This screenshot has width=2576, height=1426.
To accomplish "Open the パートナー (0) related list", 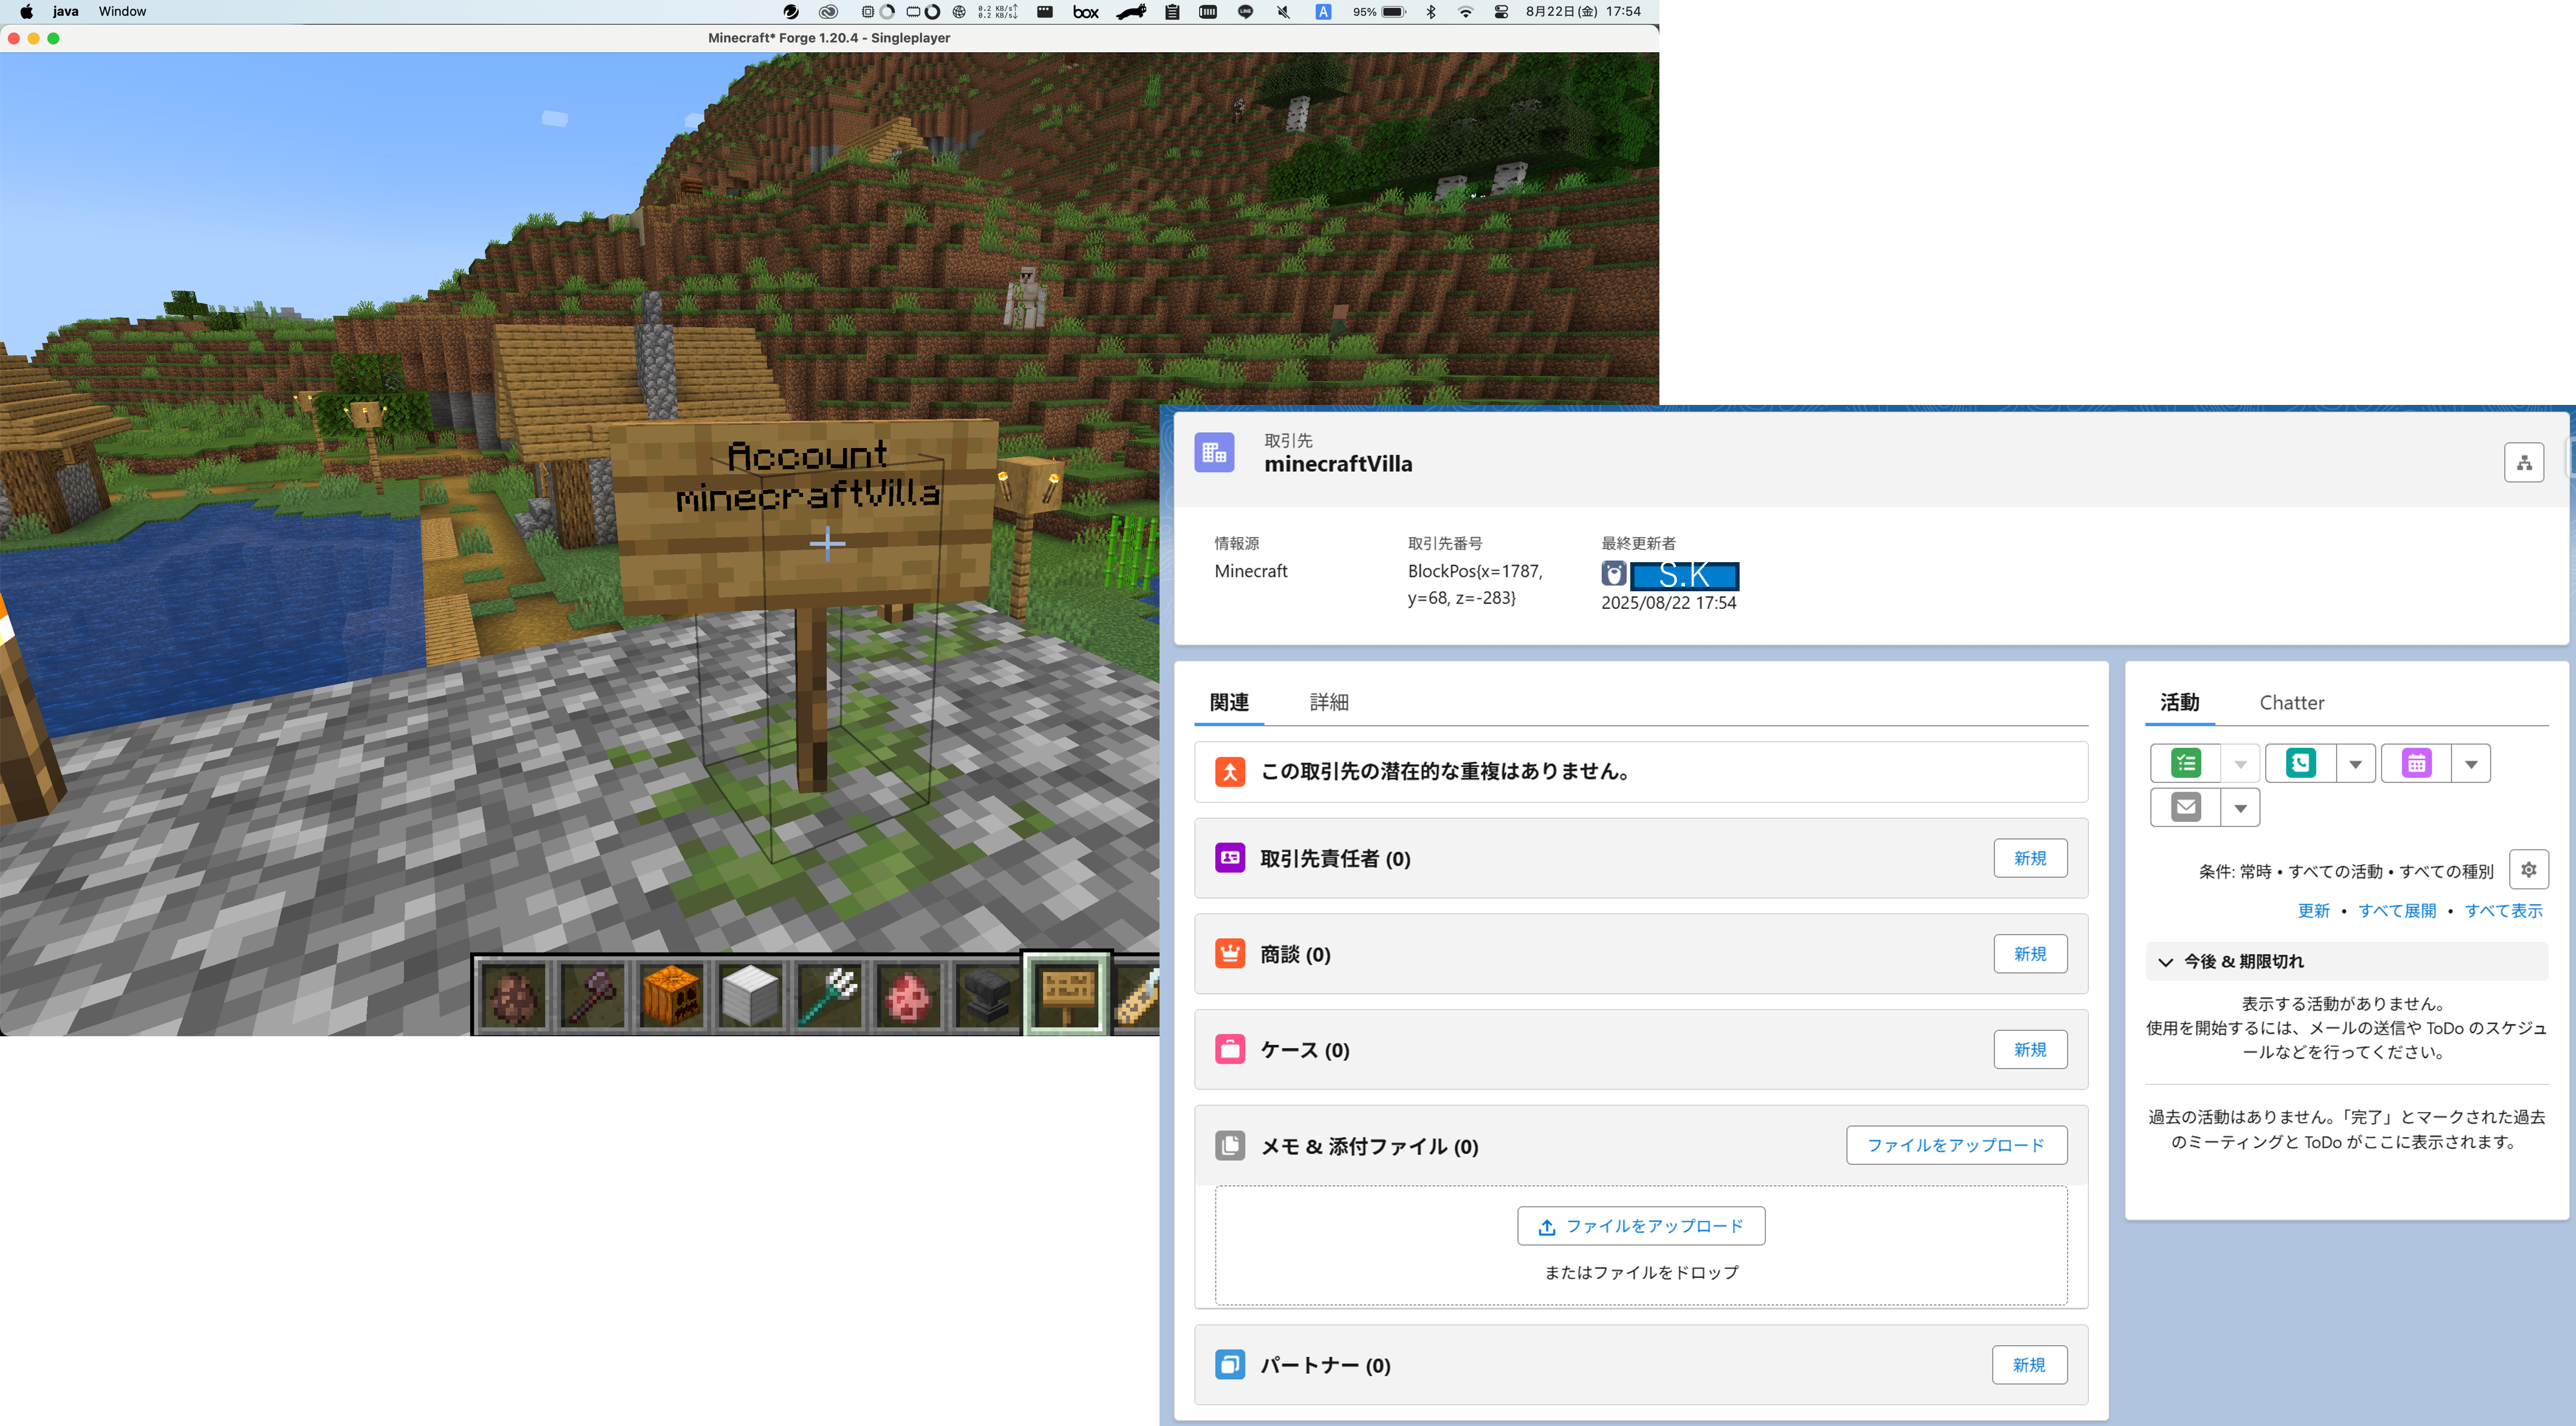I will (x=1325, y=1365).
